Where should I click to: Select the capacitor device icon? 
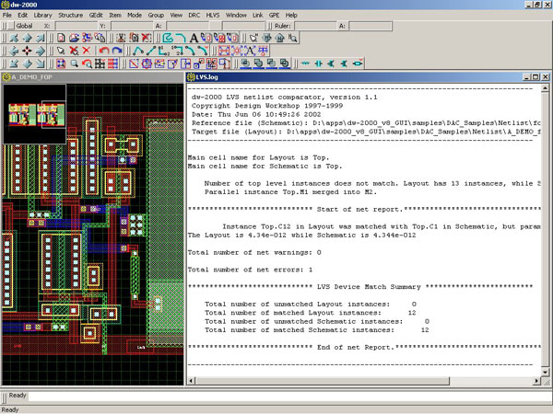point(317,63)
